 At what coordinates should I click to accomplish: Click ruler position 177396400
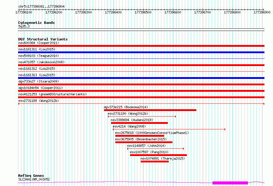tap(113, 12)
